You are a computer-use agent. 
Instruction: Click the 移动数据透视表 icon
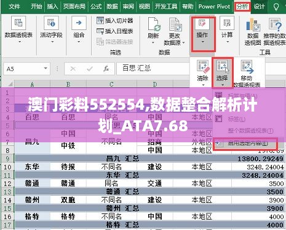247,66
